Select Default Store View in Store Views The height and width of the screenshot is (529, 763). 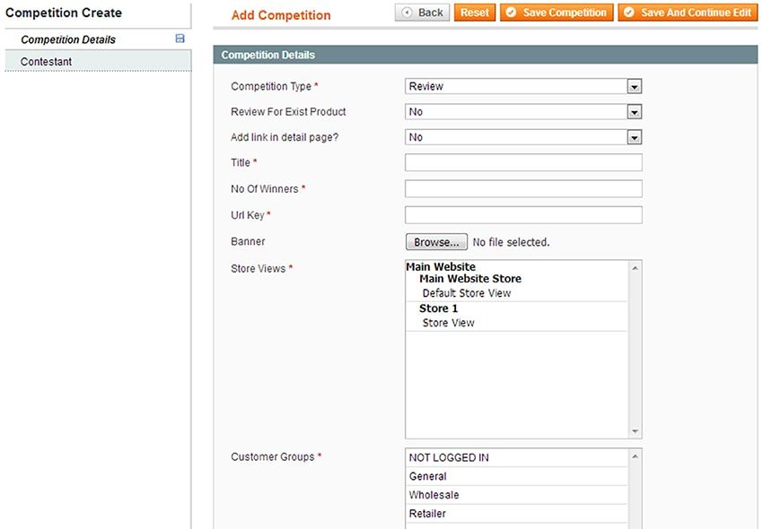click(x=467, y=293)
